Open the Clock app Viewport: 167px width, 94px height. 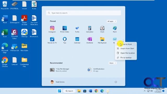tap(102, 29)
